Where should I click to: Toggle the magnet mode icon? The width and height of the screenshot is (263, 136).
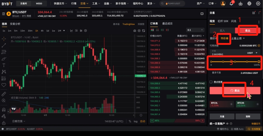[4, 109]
